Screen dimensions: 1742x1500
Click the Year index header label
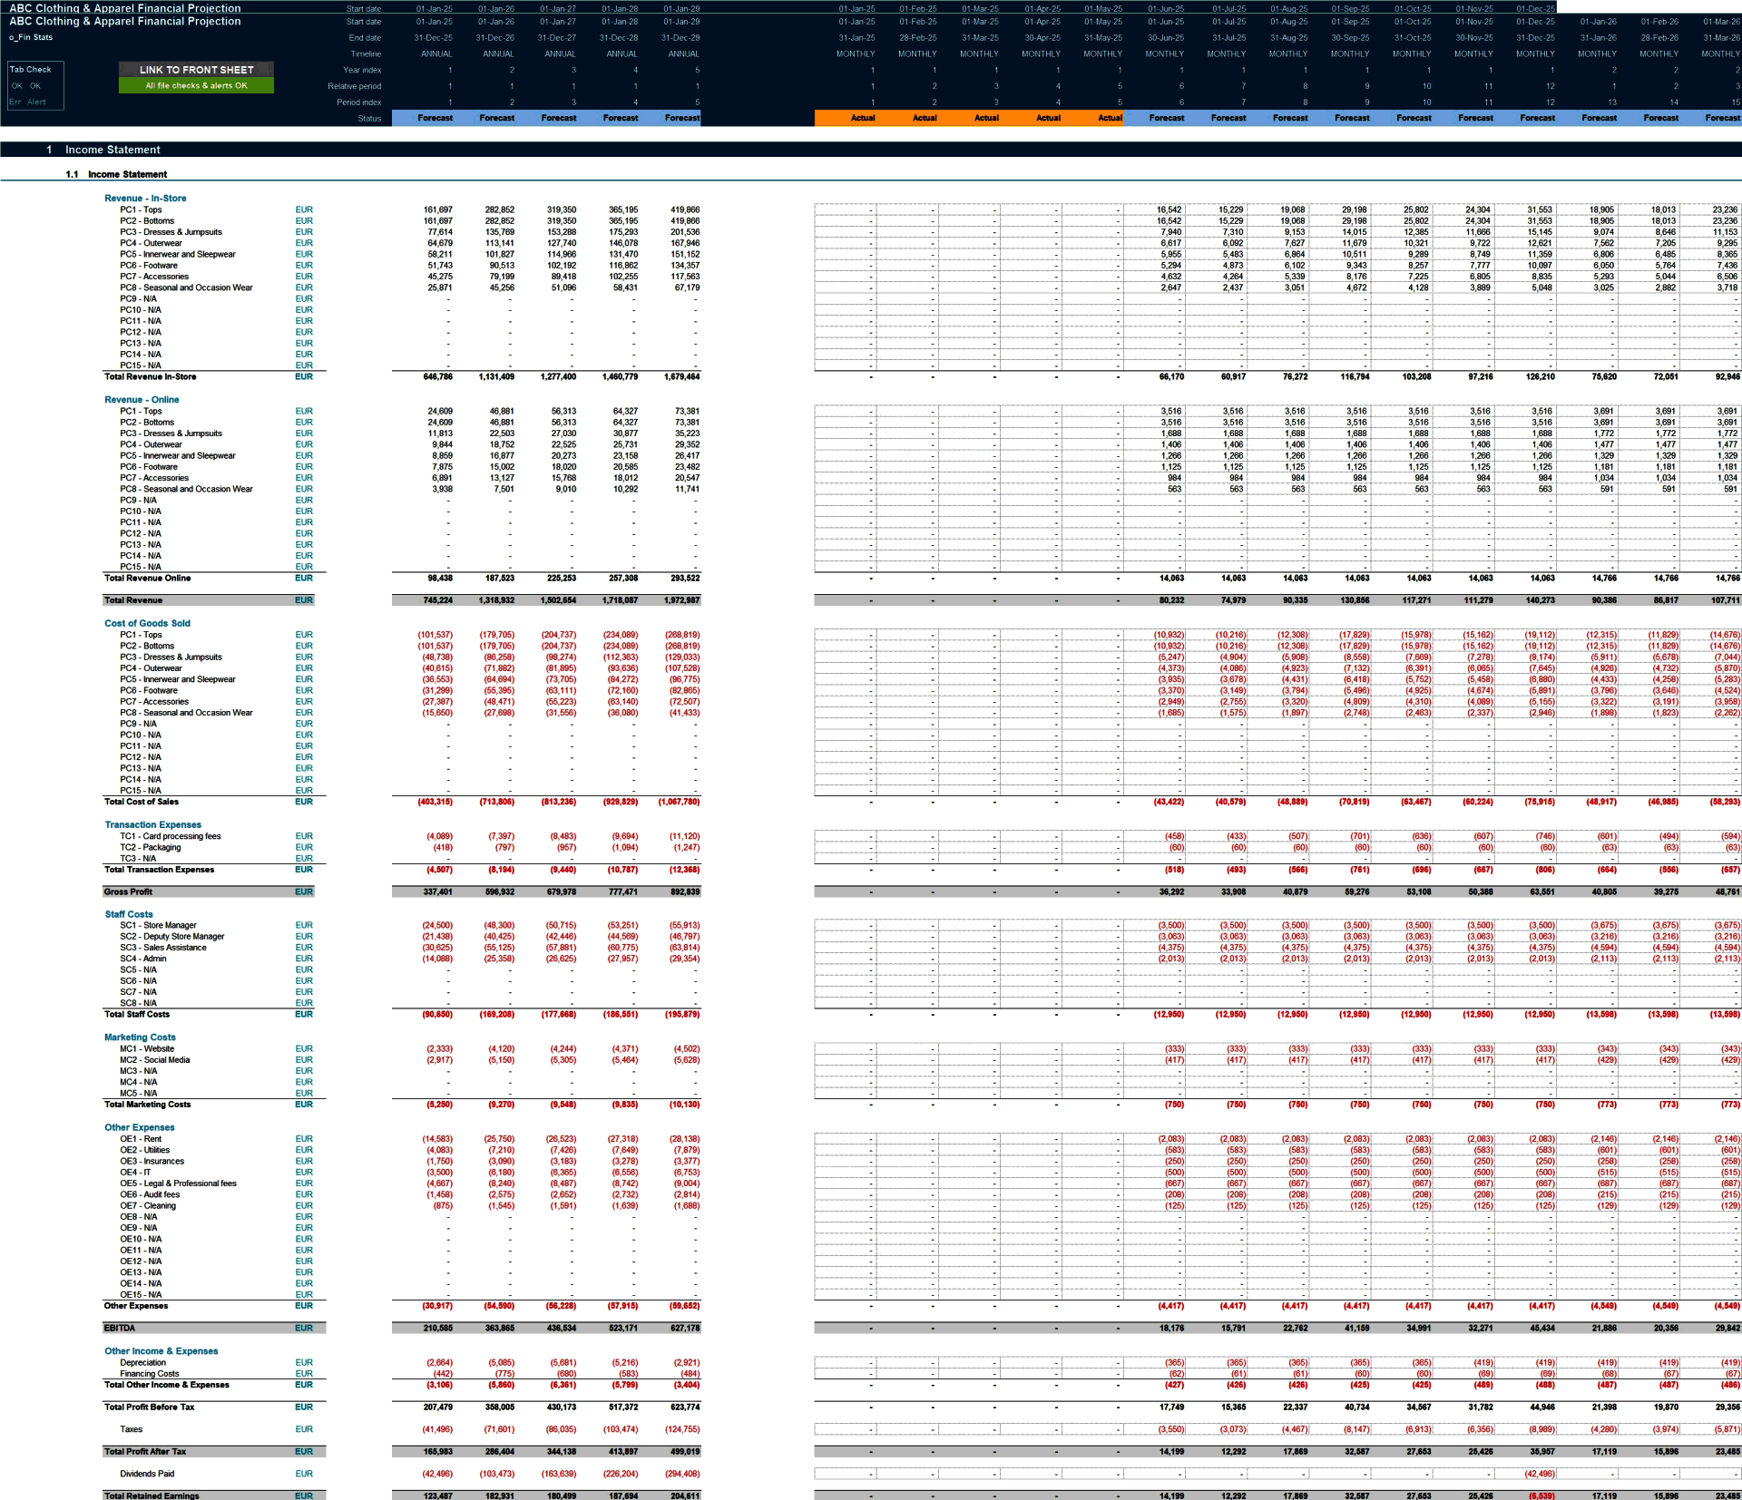pos(362,71)
